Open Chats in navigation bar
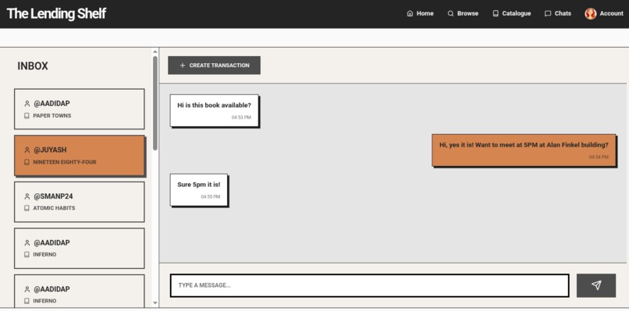The width and height of the screenshot is (629, 311). (558, 13)
